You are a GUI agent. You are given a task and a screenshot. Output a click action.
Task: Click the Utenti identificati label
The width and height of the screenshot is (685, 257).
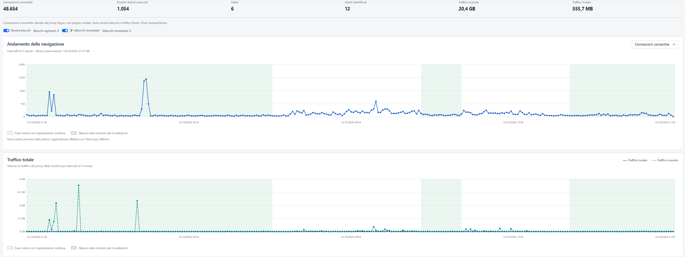(x=356, y=3)
